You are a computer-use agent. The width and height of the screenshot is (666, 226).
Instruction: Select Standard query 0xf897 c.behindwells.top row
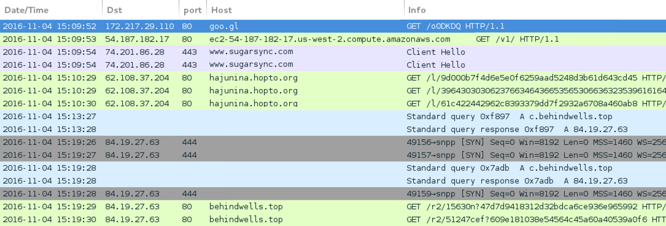click(x=333, y=117)
